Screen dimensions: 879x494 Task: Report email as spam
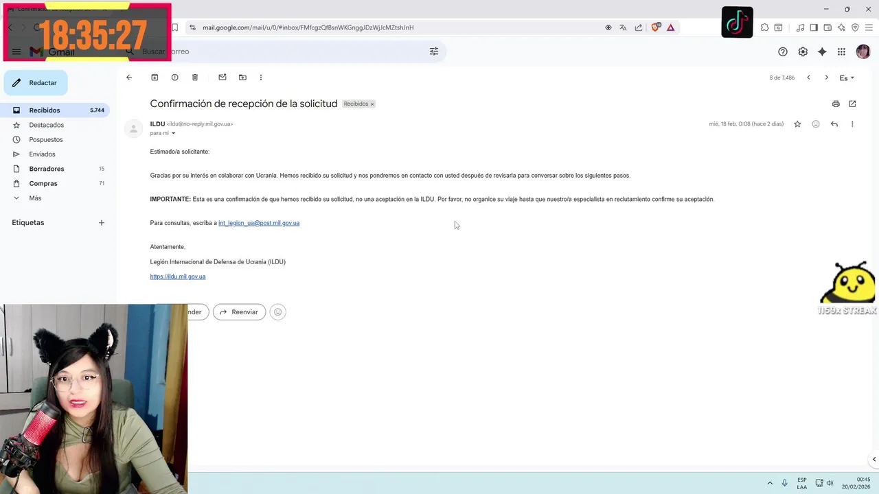pyautogui.click(x=174, y=78)
